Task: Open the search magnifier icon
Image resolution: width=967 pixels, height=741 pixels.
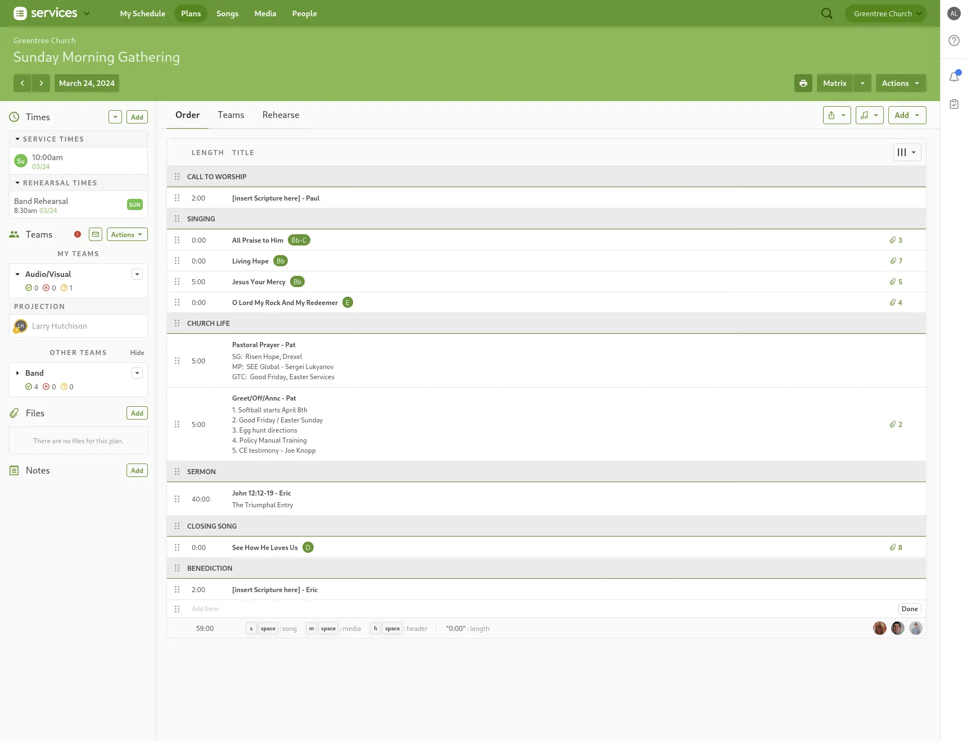Action: click(826, 13)
